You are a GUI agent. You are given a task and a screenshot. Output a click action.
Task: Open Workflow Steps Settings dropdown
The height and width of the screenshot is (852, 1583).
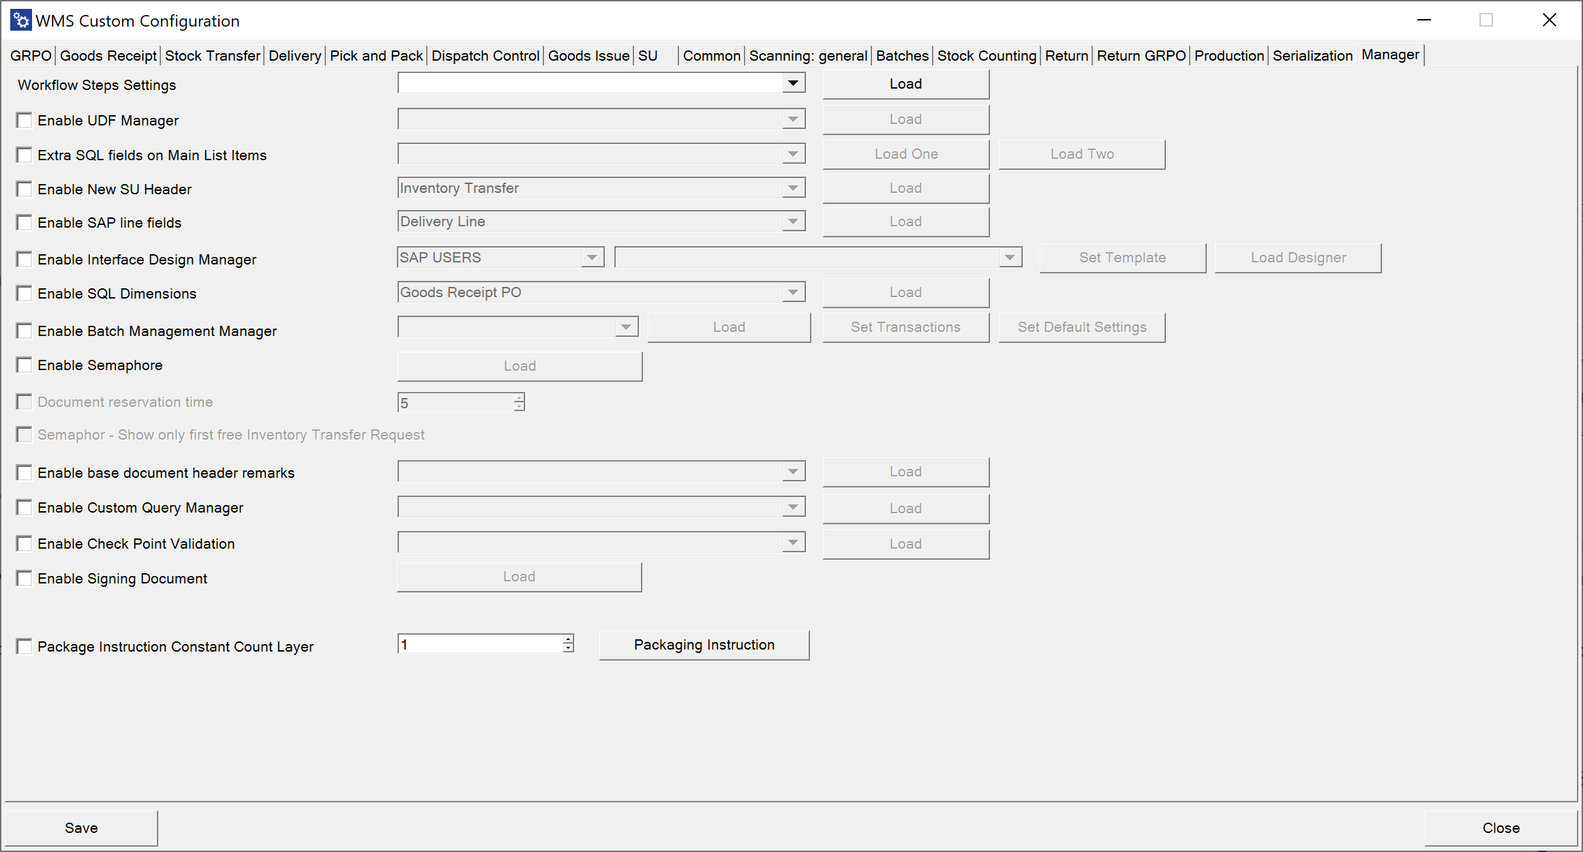click(792, 83)
